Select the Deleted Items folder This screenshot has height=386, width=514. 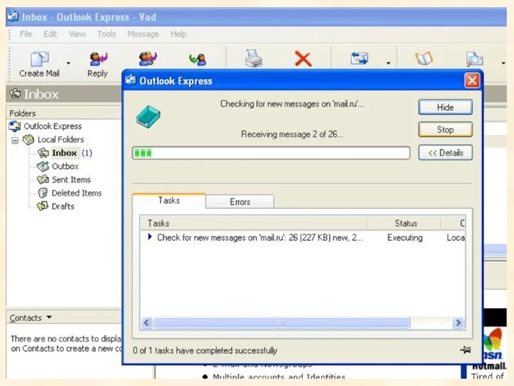coord(76,193)
